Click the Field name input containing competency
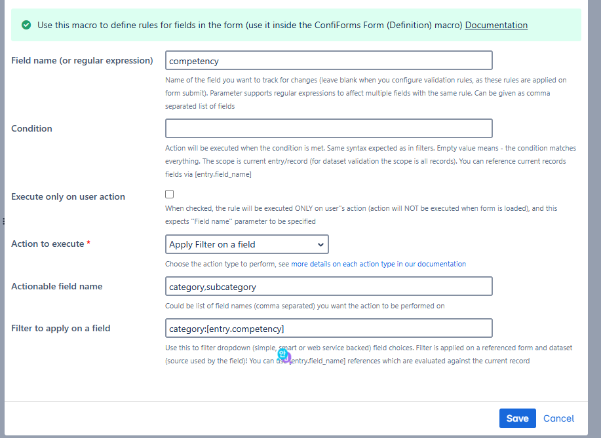Screen dimensions: 601x438 pyautogui.click(x=329, y=60)
